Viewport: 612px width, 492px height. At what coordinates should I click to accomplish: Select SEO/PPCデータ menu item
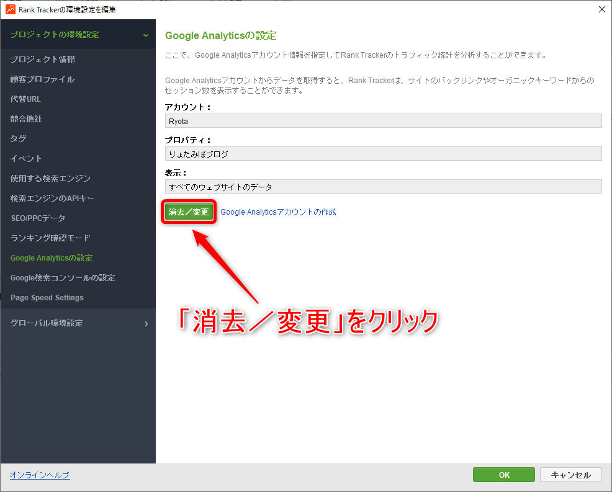pos(38,218)
